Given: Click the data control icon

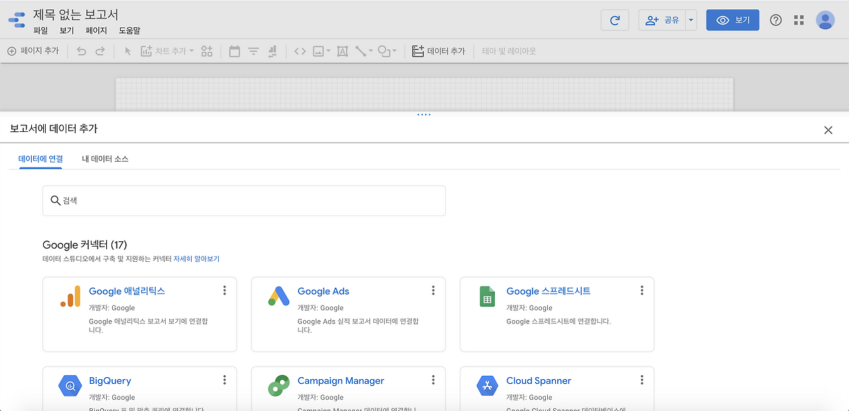Looking at the screenshot, I should point(272,51).
